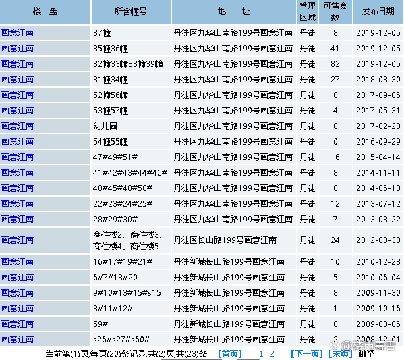Open 画意江南 link for 6#7#18#20 row

coord(18,278)
